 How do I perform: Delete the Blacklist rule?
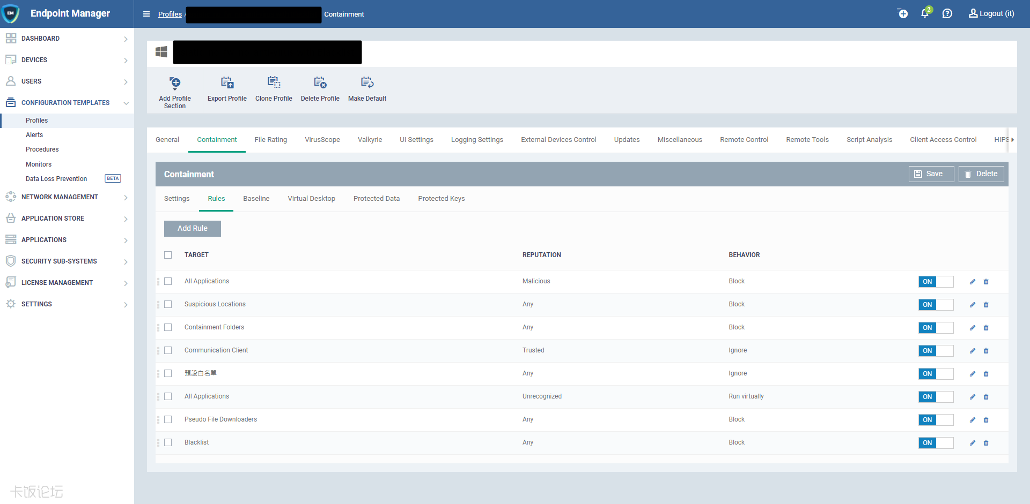pyautogui.click(x=986, y=443)
